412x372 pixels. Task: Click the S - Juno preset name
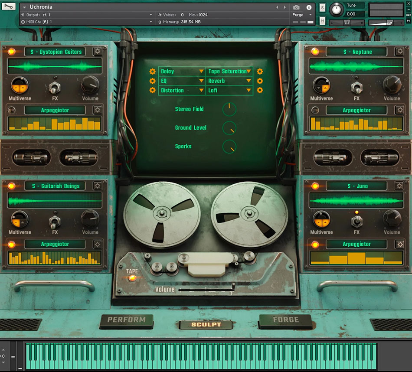tap(357, 186)
